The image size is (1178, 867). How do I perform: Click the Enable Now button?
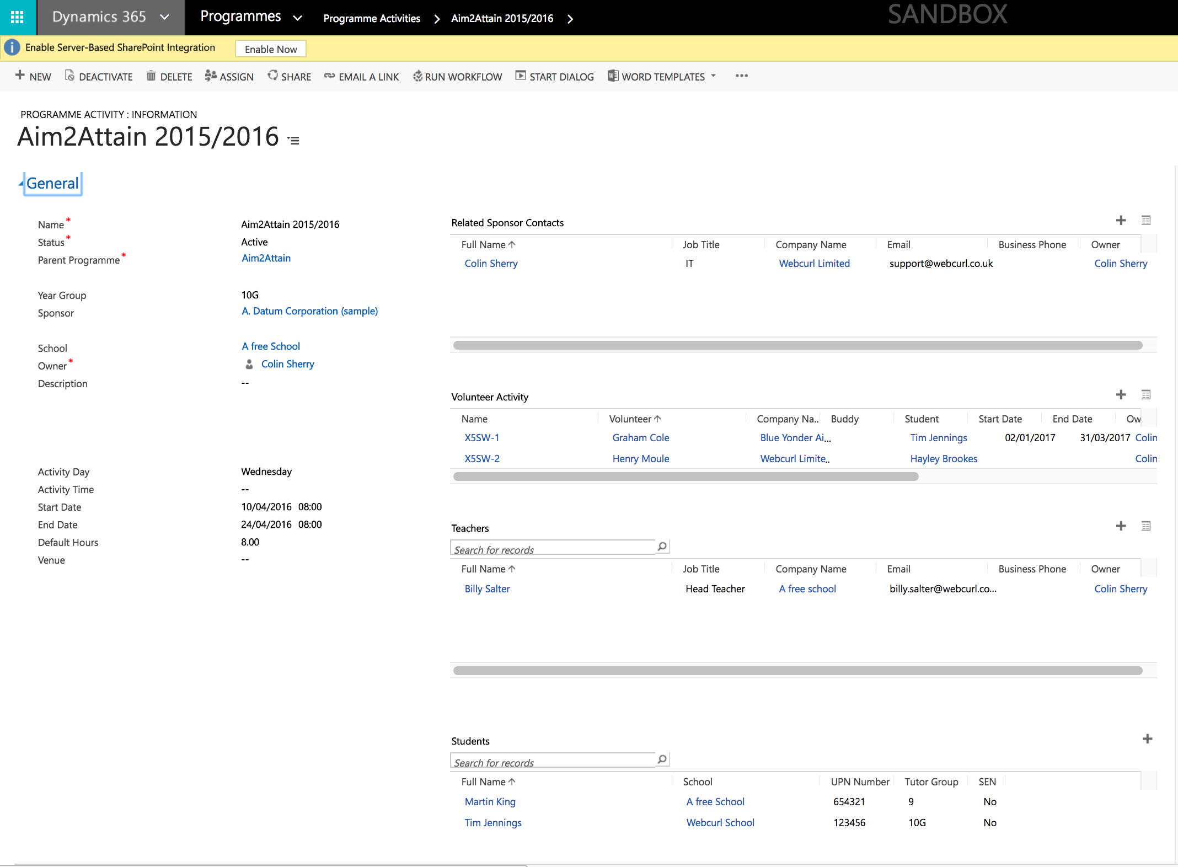270,49
